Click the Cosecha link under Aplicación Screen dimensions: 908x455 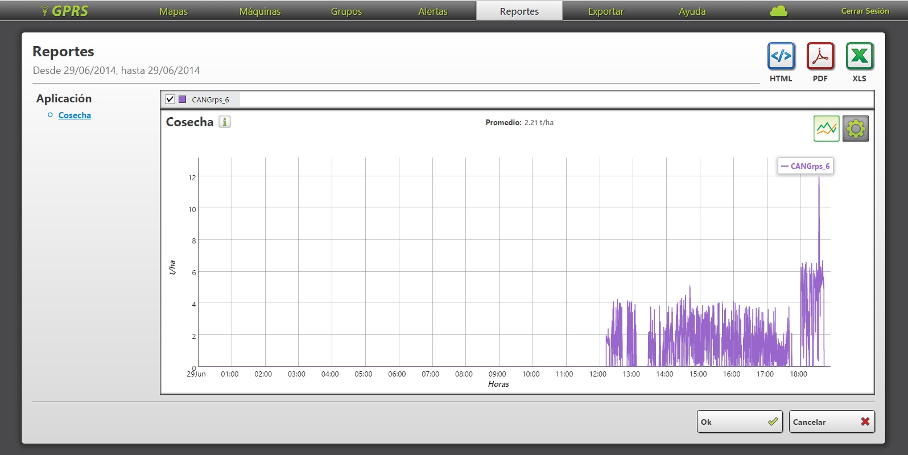point(75,115)
